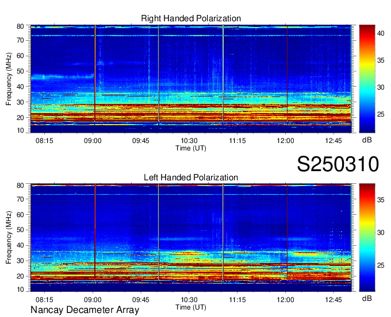391x317 pixels.
Task: Click the 09:00 tick of the Left Handed plot
Action: coord(93,300)
